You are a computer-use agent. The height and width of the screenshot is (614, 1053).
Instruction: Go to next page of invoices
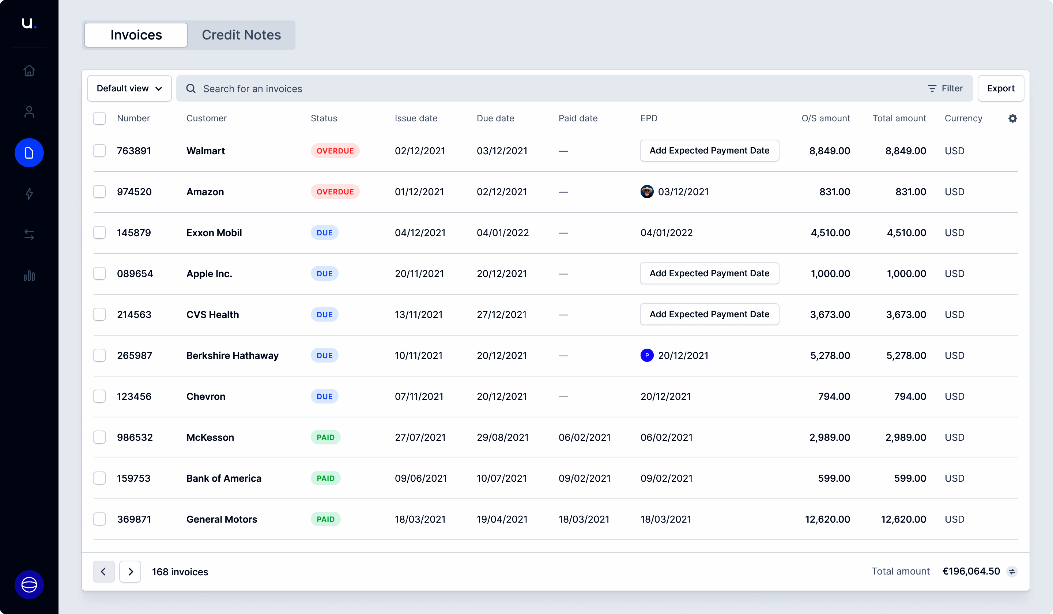131,571
